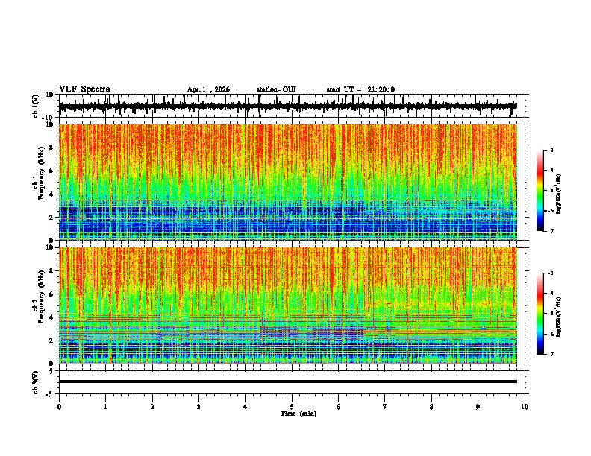Image resolution: width=591 pixels, height=456 pixels.
Task: Click the date "Apr. 1 , 2026"
Action: (x=208, y=89)
